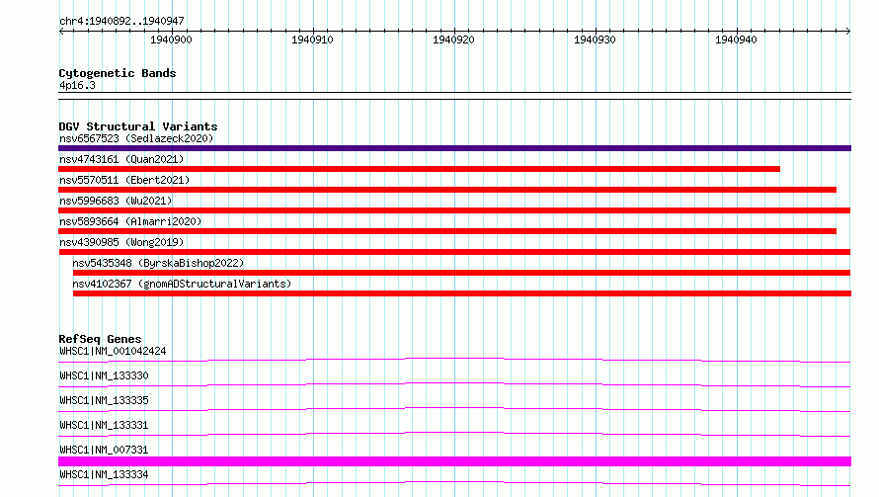Click the red nsv5435348 ByrskaBishop2022 bar
The height and width of the screenshot is (497, 879).
coord(461,273)
